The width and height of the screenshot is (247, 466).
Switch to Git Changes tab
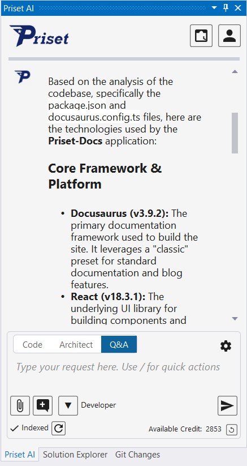(137, 455)
